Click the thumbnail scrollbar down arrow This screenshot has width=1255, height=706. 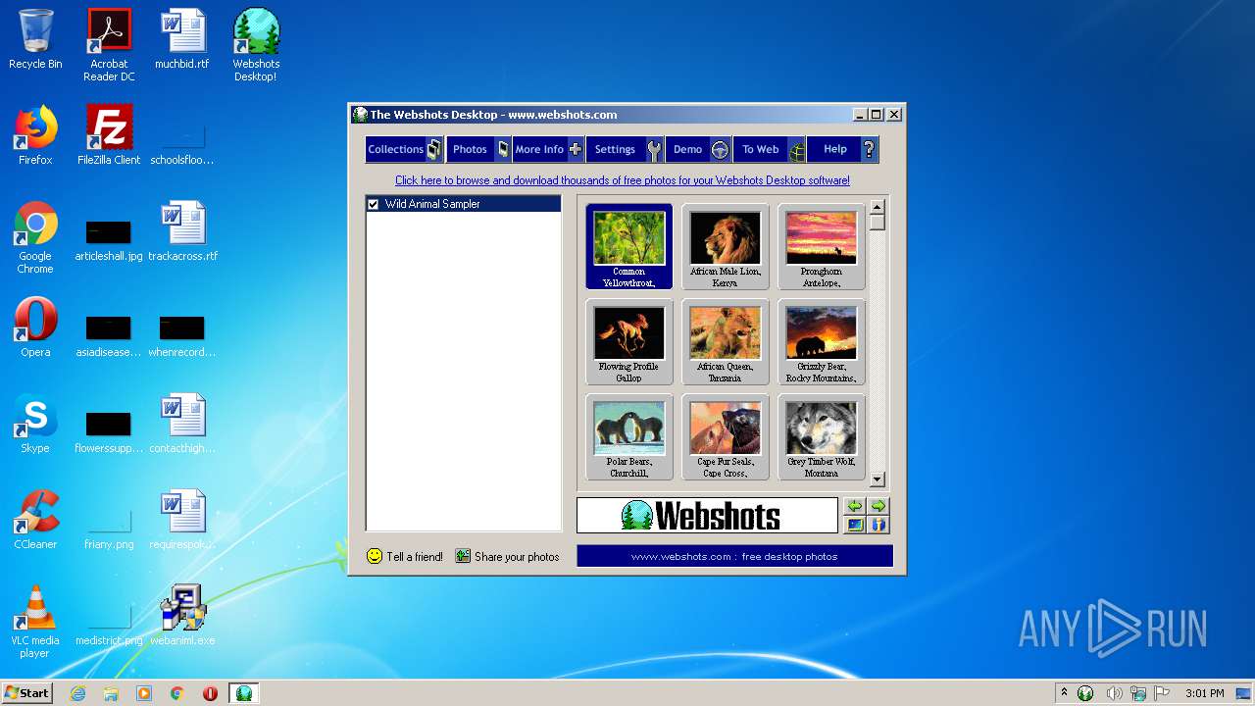tap(878, 479)
